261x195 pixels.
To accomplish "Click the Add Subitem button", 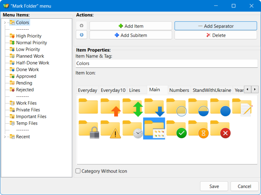I will pos(131,35).
